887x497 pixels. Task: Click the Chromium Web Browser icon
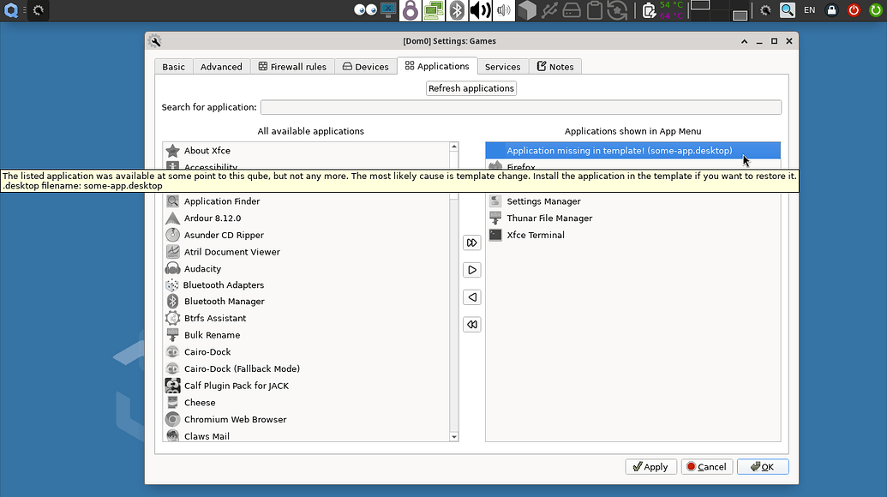172,419
